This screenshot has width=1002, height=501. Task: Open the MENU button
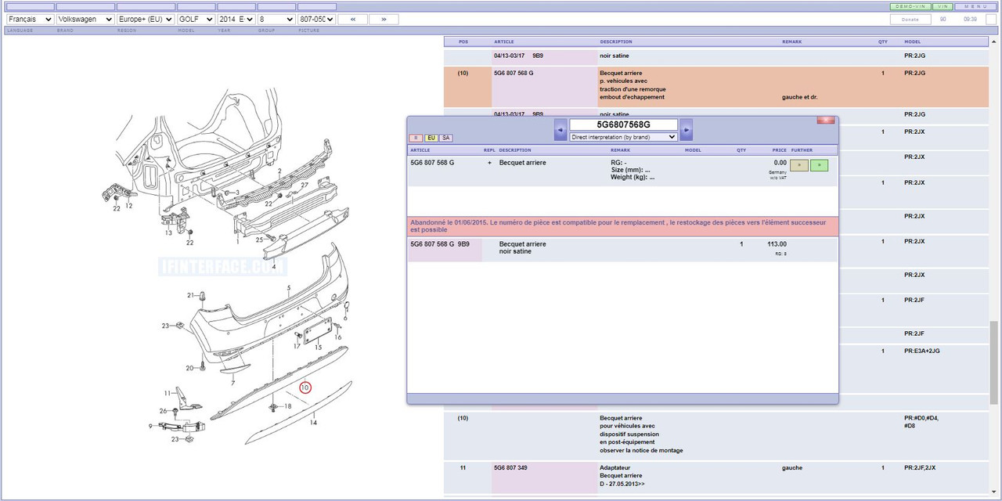click(x=975, y=6)
